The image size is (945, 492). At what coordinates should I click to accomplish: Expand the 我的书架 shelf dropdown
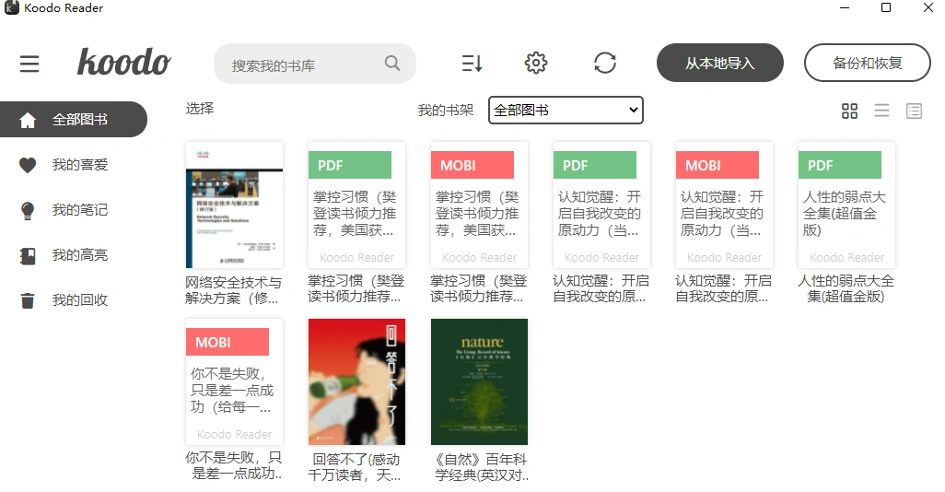point(566,111)
